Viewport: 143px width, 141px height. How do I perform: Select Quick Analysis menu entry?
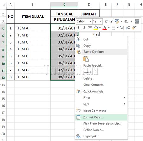(101, 91)
